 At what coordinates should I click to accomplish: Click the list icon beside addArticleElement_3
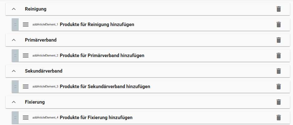26,87
